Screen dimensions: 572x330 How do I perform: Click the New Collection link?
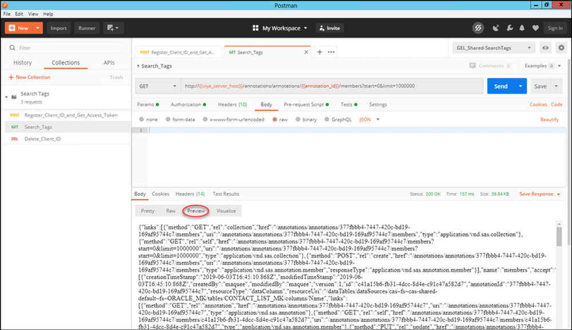tap(29, 77)
